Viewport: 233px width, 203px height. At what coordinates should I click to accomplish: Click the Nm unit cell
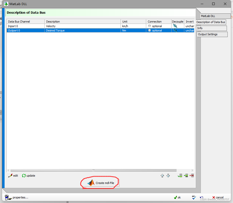[134, 30]
